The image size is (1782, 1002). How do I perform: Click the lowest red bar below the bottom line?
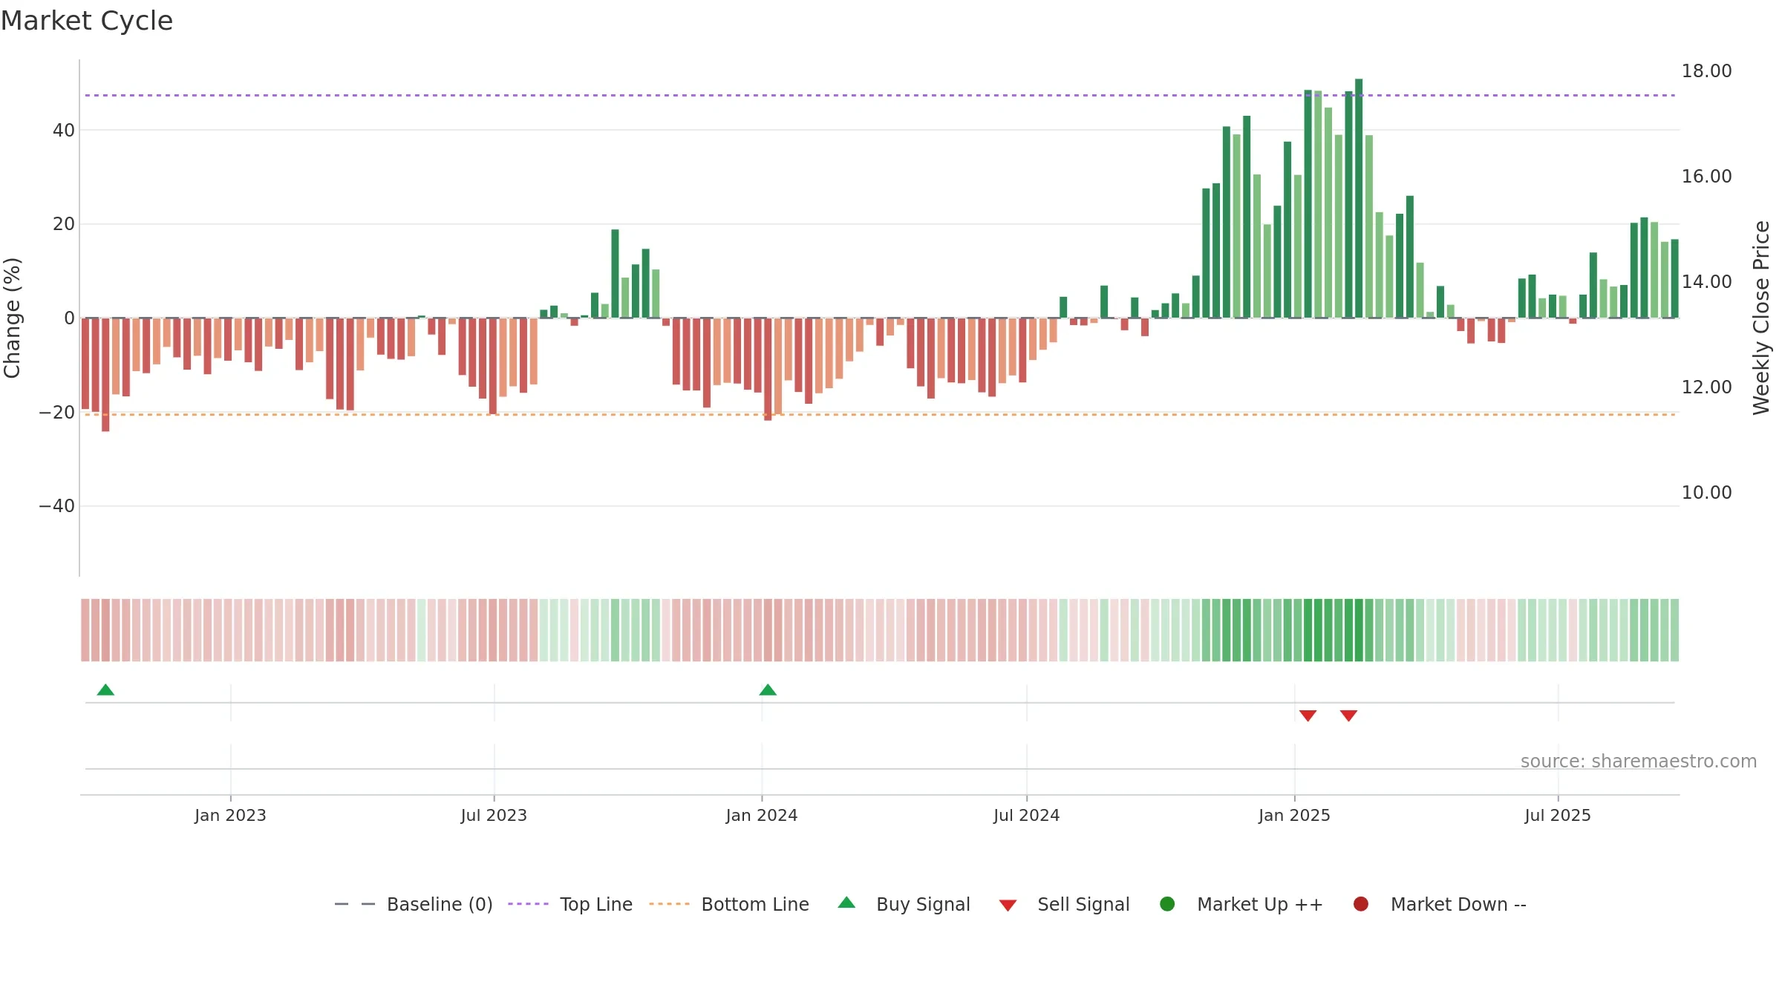(x=105, y=375)
